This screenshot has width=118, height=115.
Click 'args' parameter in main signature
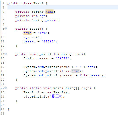tap(85, 88)
